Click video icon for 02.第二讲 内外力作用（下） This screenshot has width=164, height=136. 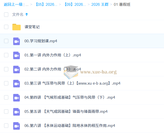pyautogui.click(x=16, y=70)
